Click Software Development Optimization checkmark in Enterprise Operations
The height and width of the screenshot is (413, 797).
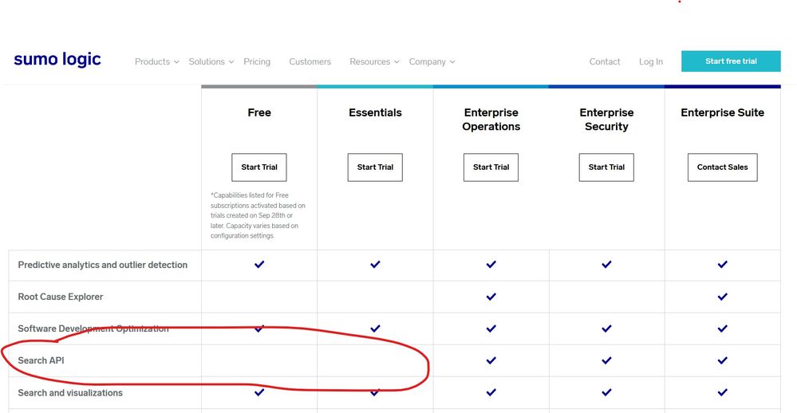pos(491,328)
